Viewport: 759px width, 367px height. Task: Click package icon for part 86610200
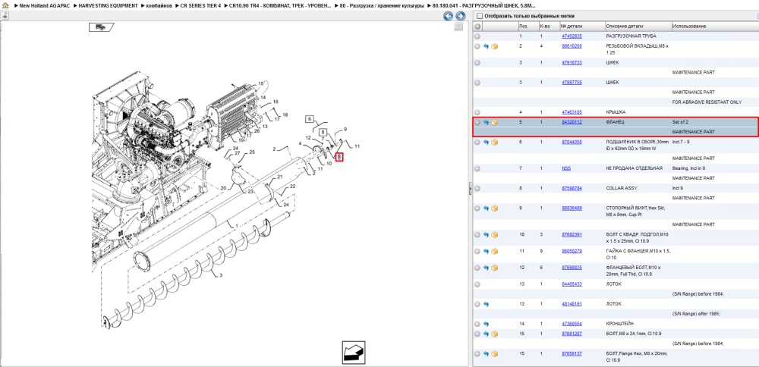[x=495, y=46]
